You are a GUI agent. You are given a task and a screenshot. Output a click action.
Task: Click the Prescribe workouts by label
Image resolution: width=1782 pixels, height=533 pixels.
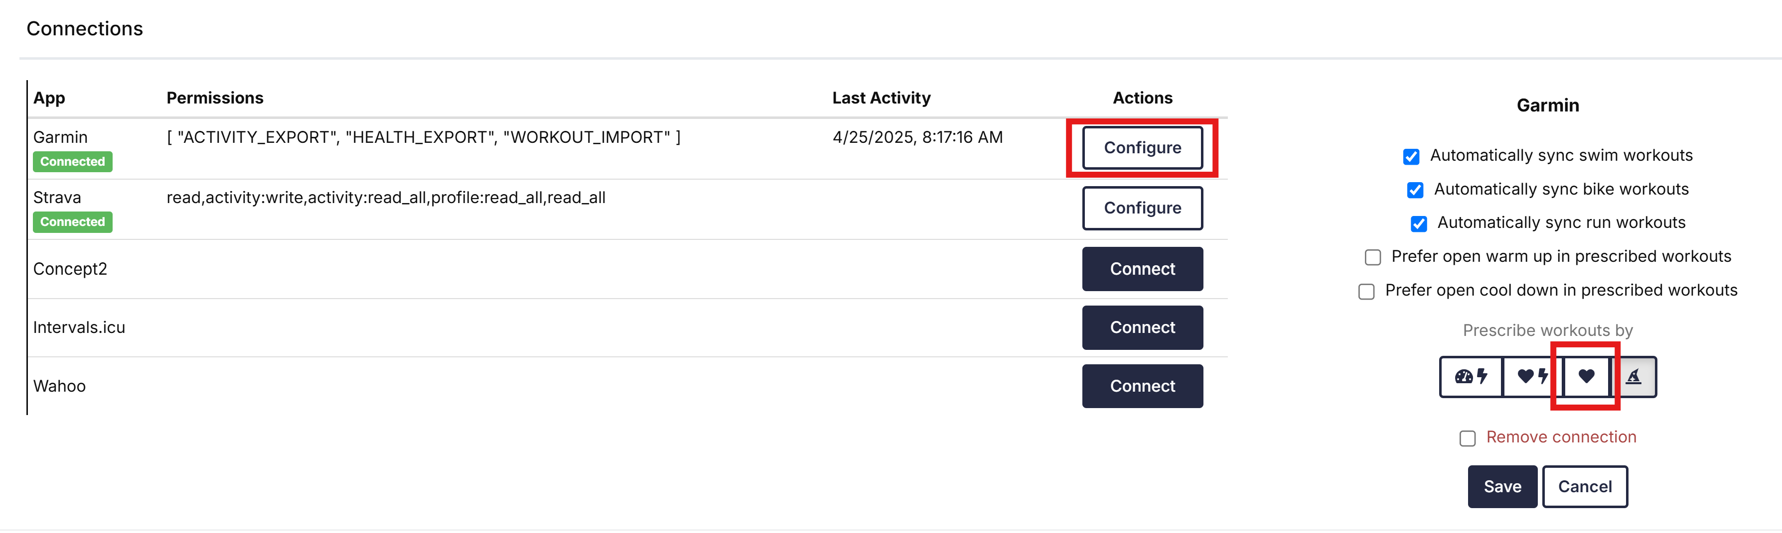tap(1547, 331)
